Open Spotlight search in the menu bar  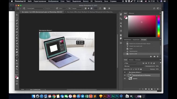(158, 1)
